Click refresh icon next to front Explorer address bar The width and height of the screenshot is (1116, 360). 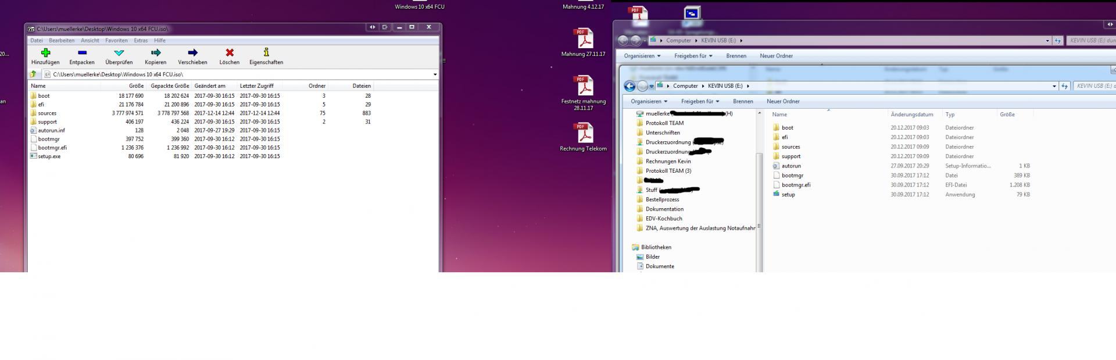(1065, 86)
